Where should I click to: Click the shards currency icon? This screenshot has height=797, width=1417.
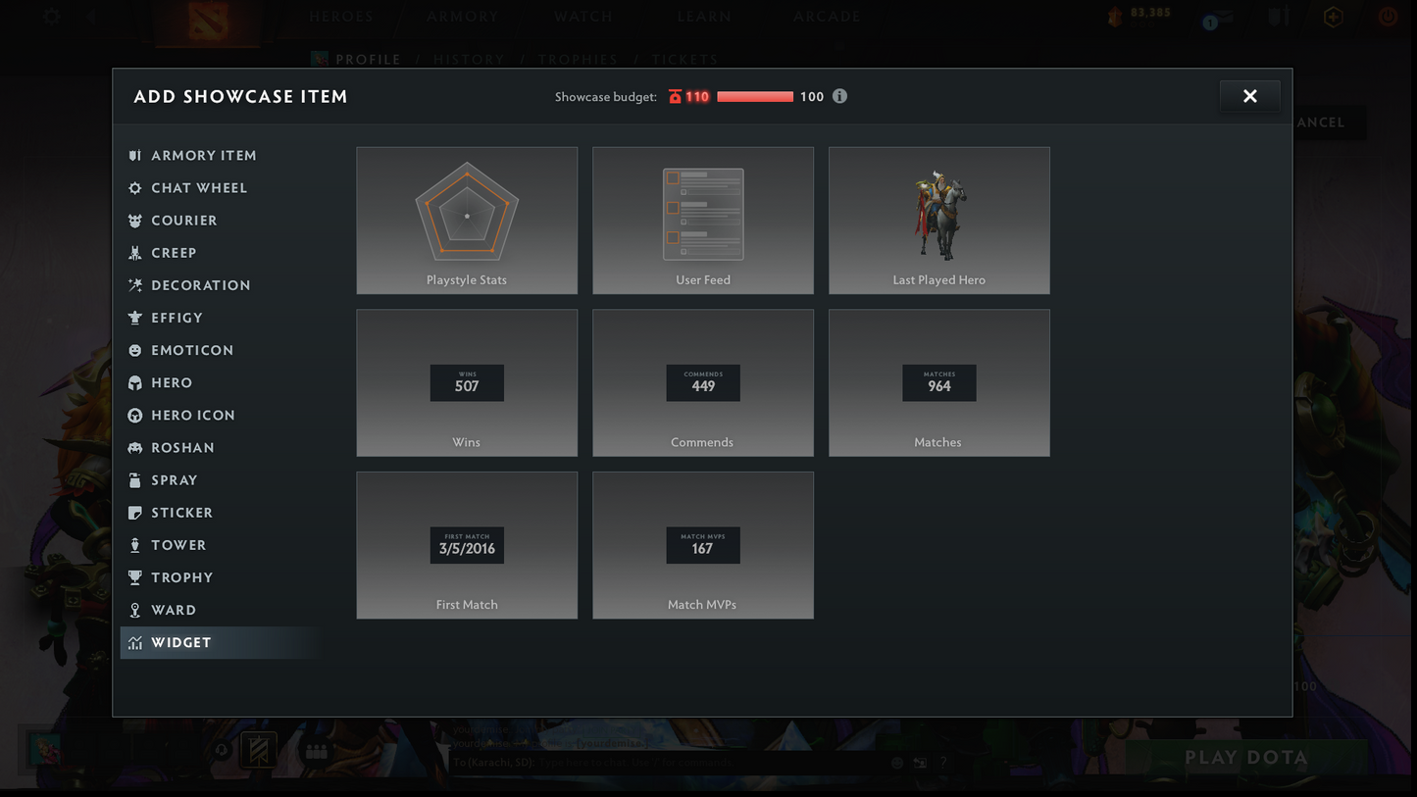1115,17
